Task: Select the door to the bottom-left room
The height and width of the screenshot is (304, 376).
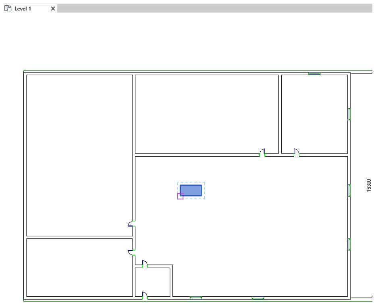Action: pos(131,252)
